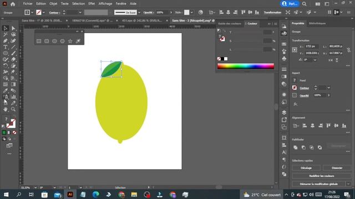Switch to the 451.eps document tab
Image resolution: width=355 pixels, height=199 pixels.
tap(142, 20)
